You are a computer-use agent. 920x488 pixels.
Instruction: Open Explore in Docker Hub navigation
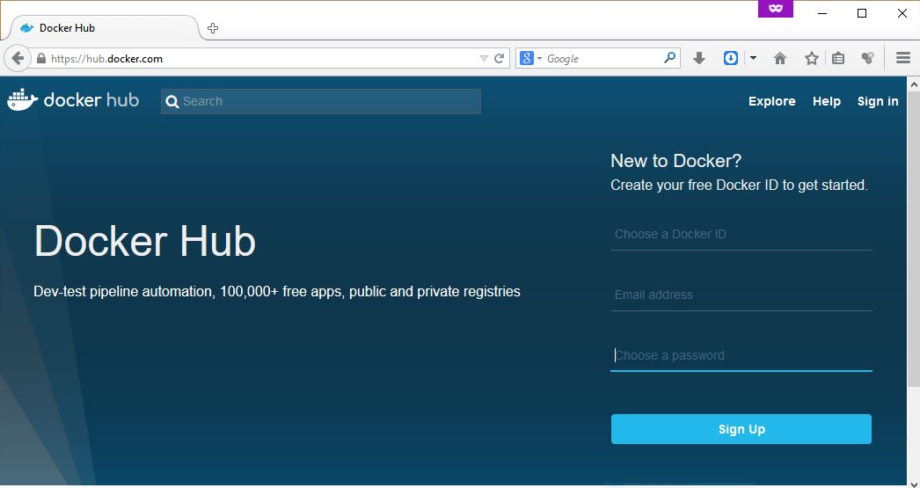(x=771, y=101)
